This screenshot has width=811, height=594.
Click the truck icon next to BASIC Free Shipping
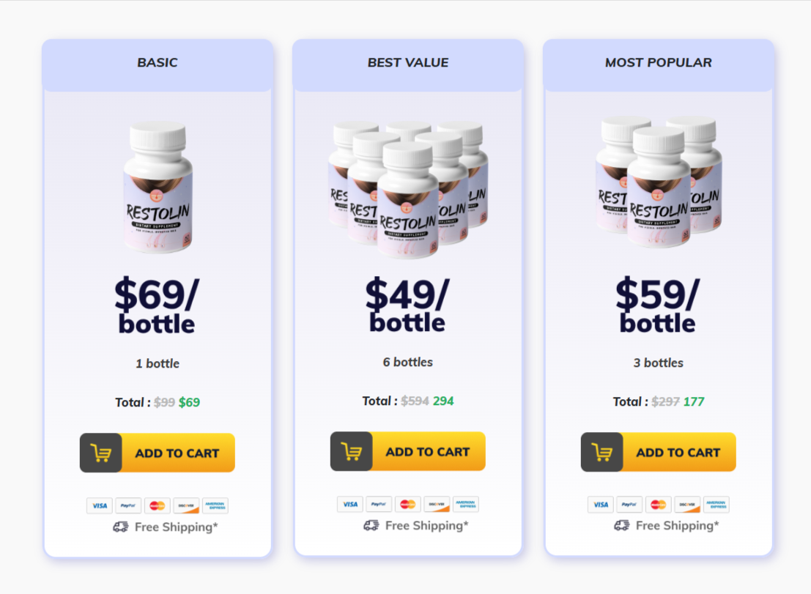pyautogui.click(x=122, y=527)
